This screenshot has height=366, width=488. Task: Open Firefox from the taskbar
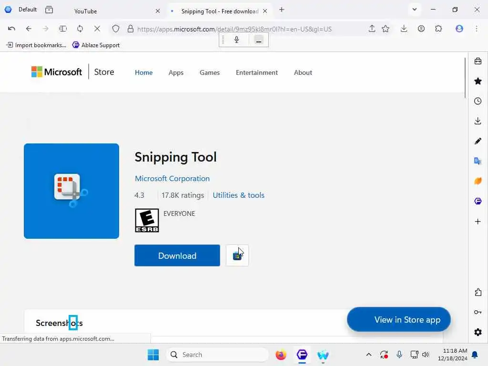pos(281,355)
